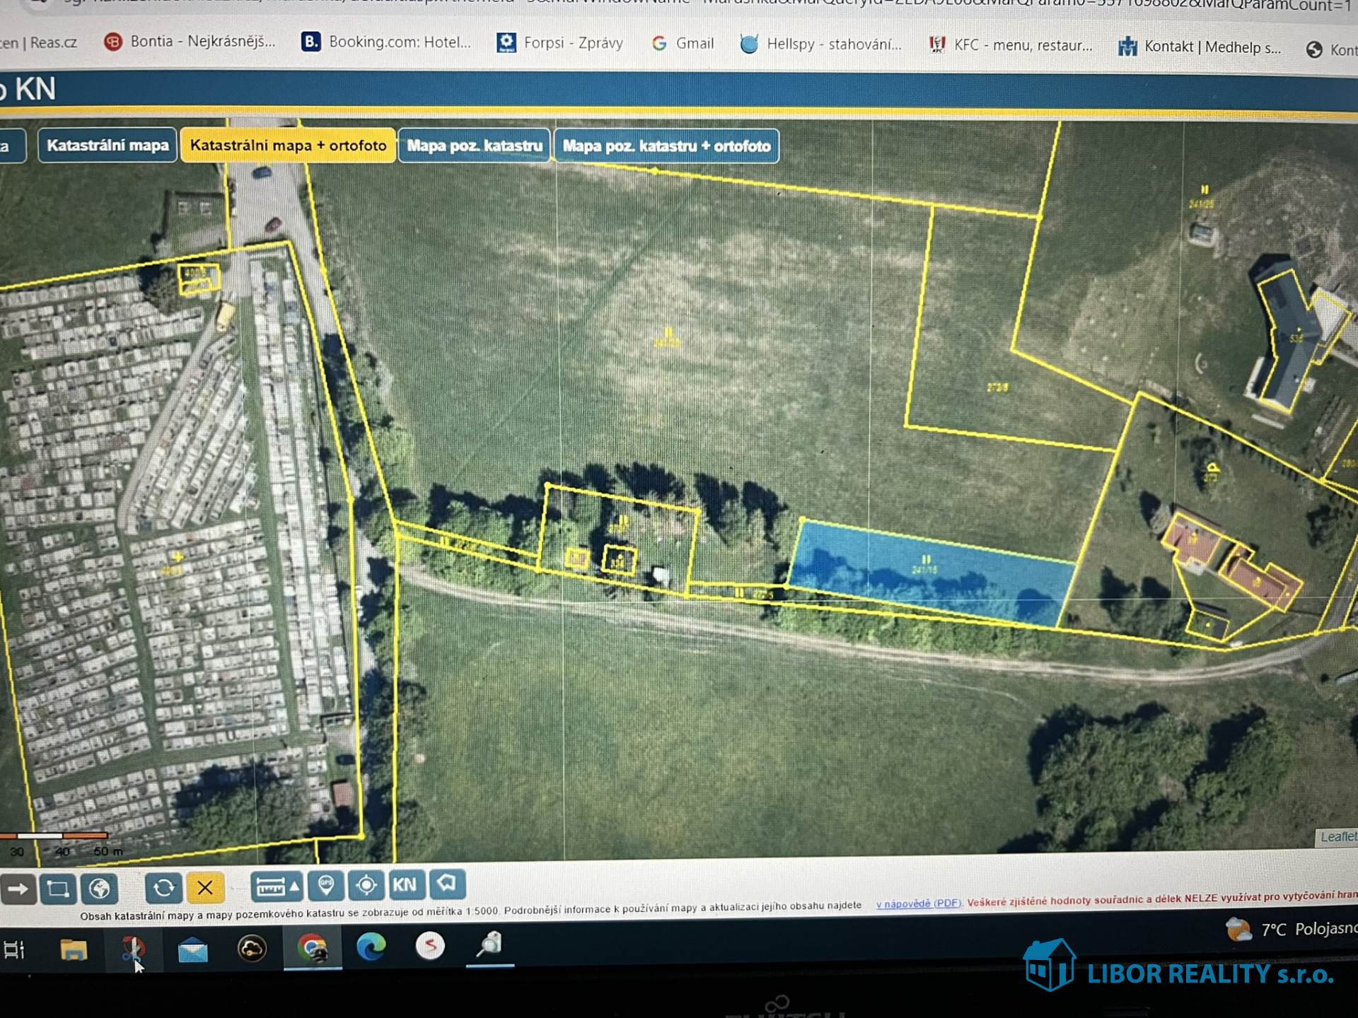Click the arrow pan/next tool icon
This screenshot has height=1018, width=1358.
pos(18,889)
